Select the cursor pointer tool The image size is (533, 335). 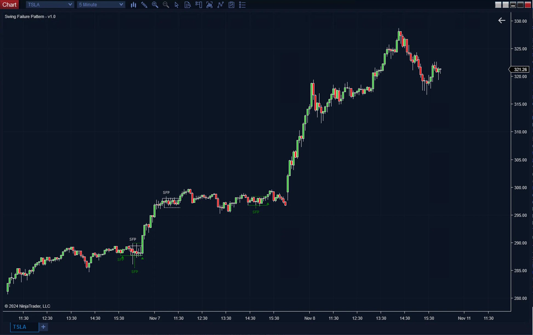[177, 5]
